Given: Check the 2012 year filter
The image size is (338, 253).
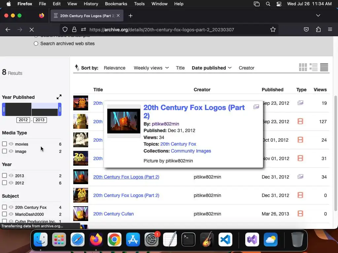Looking at the screenshot, I should pos(4,183).
